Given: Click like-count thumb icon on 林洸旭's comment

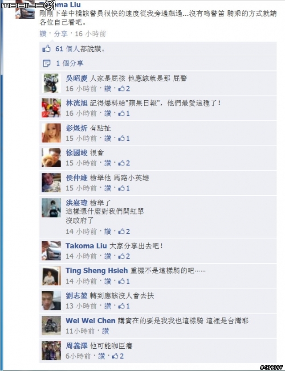Looking at the screenshot, I should click(x=122, y=114).
